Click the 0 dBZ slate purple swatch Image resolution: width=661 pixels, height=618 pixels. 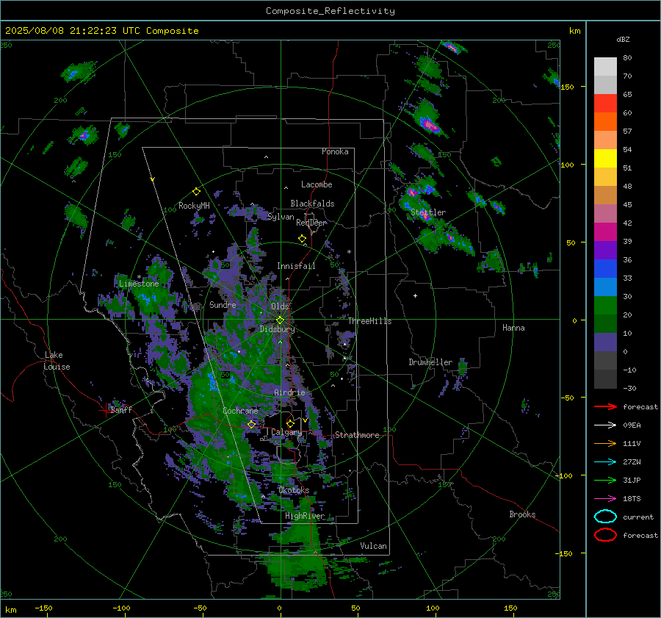605,342
